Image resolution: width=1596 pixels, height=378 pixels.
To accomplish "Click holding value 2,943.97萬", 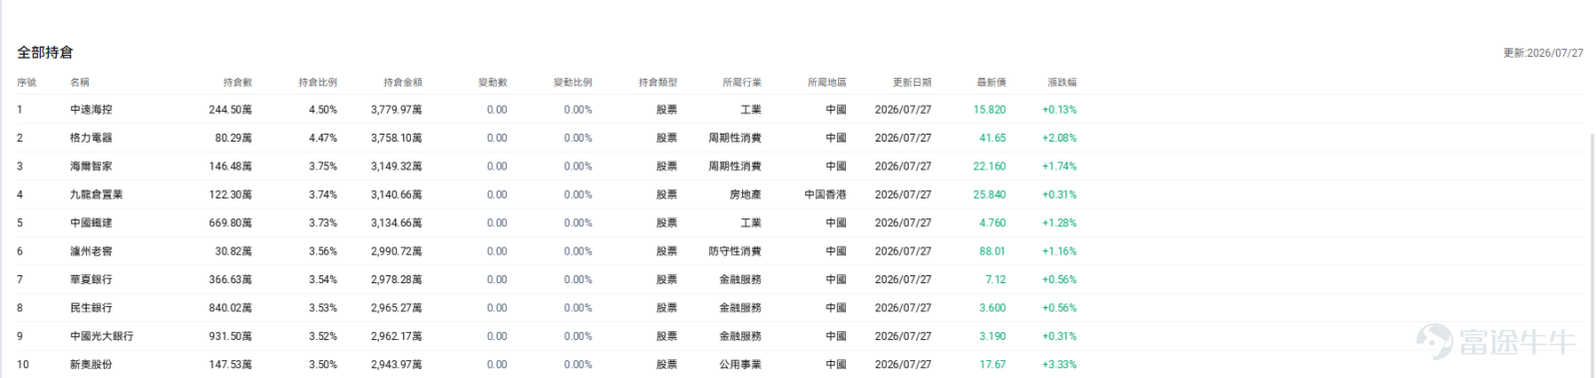I will [396, 365].
